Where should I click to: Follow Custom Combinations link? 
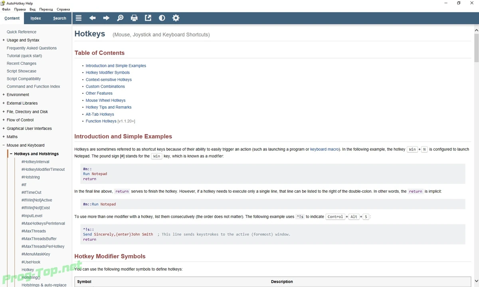coord(105,86)
